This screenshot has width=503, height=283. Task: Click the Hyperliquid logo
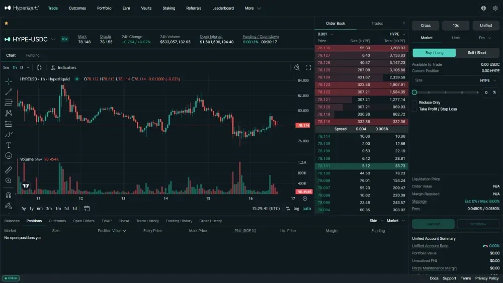(22, 8)
